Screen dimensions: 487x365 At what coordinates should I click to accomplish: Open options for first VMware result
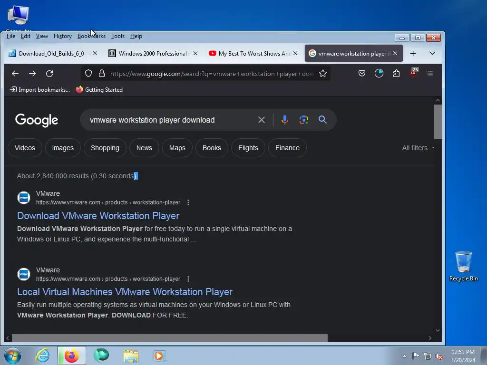tap(188, 202)
